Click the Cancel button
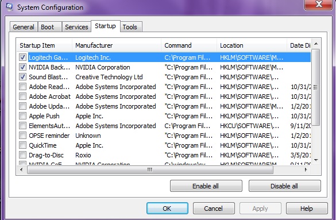 coord(214,209)
